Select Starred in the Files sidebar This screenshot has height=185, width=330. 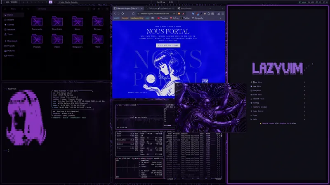pyautogui.click(x=14, y=25)
